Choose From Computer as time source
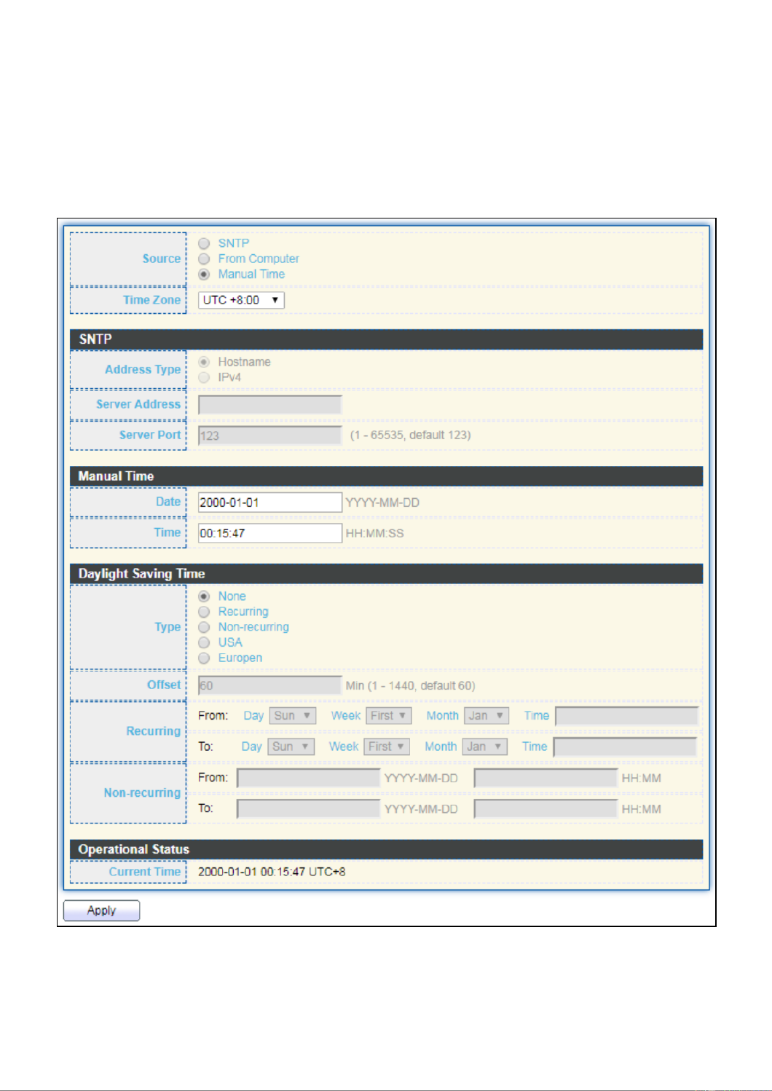This screenshot has height=1091, width=772. coord(204,259)
